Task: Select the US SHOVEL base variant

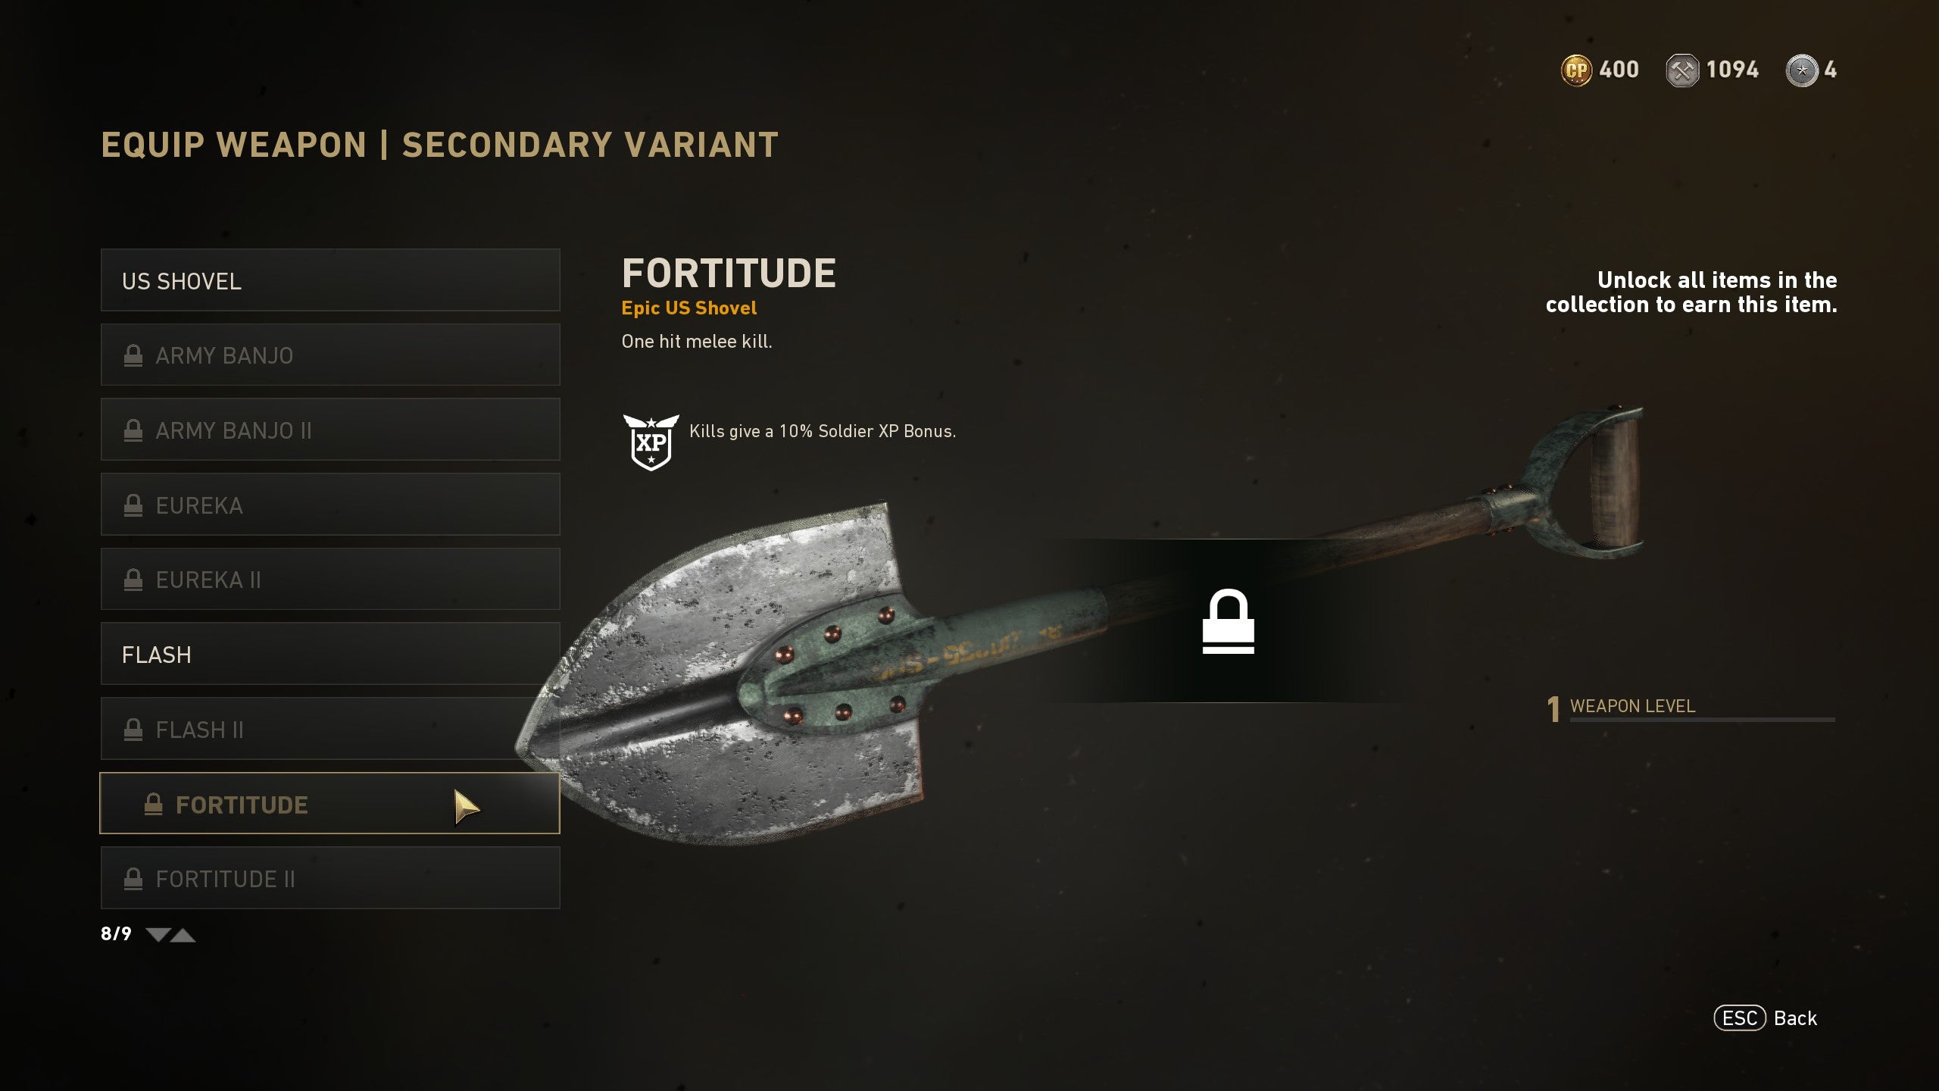Action: pos(330,280)
